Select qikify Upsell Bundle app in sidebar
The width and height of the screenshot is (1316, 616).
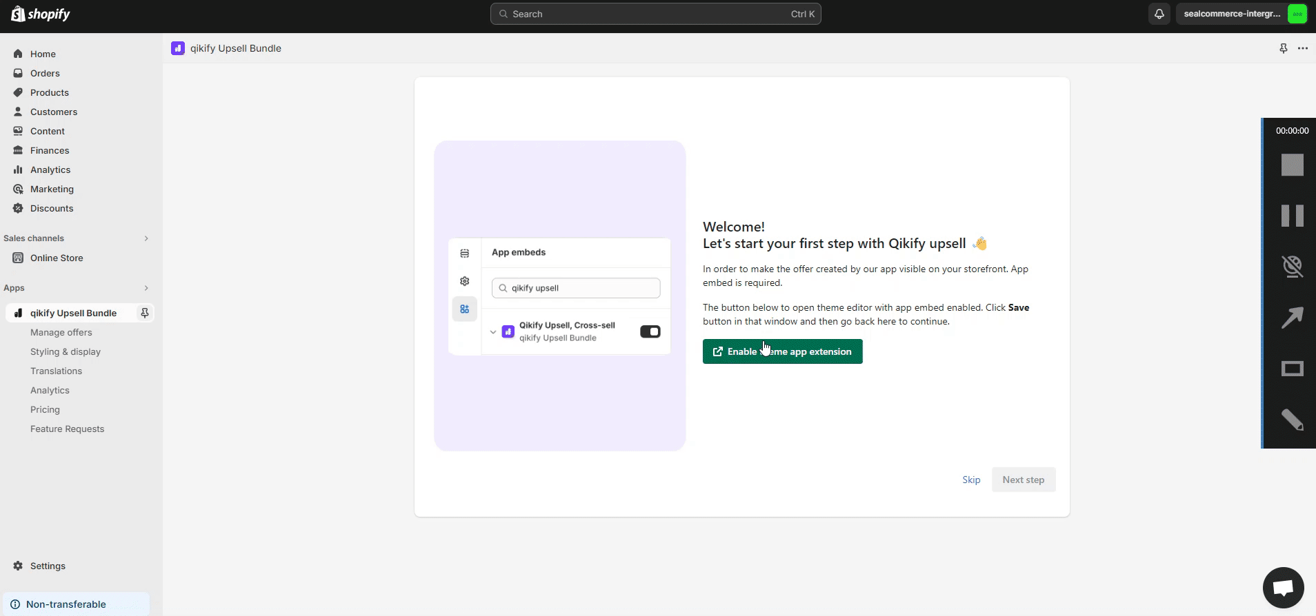click(73, 313)
